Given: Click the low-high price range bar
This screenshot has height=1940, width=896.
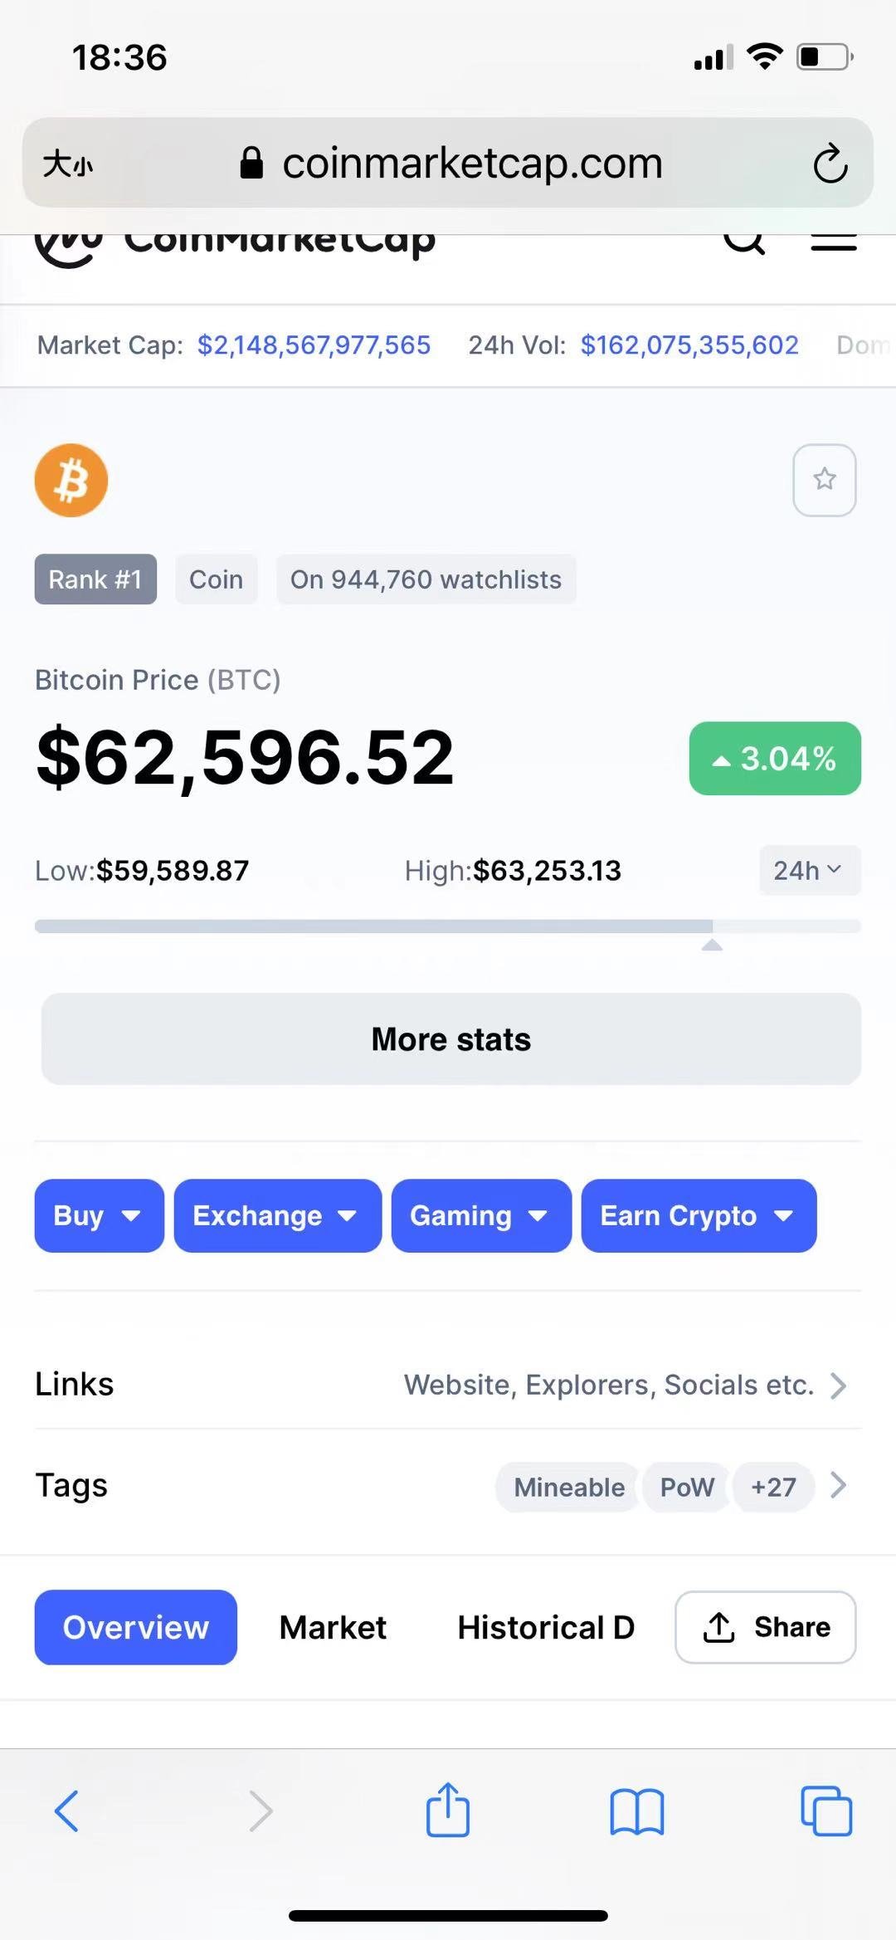Looking at the screenshot, I should pyautogui.click(x=448, y=926).
